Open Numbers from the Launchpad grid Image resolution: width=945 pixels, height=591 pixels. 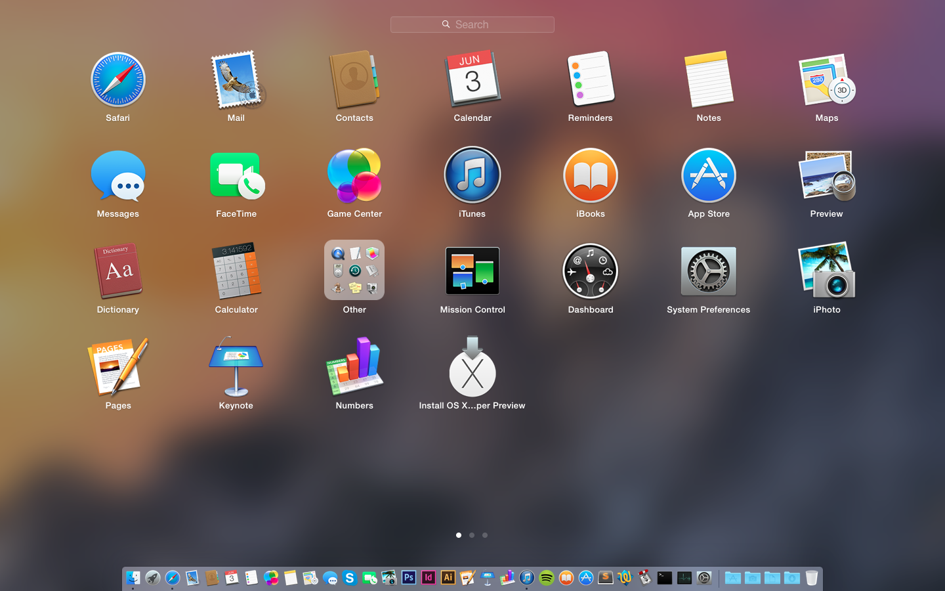click(x=354, y=367)
